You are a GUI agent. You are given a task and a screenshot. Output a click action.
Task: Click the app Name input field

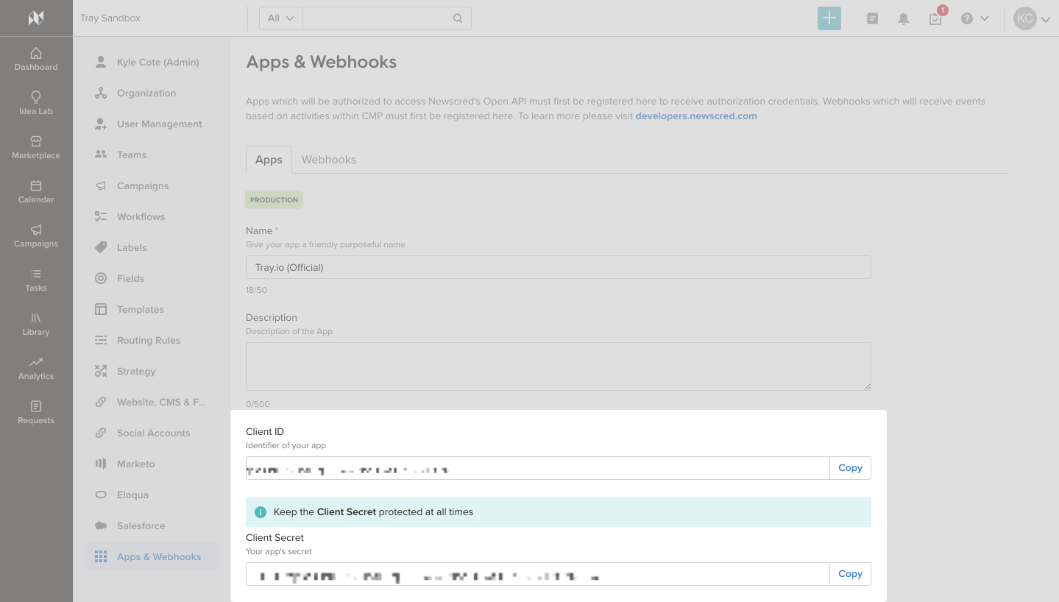[x=558, y=267]
